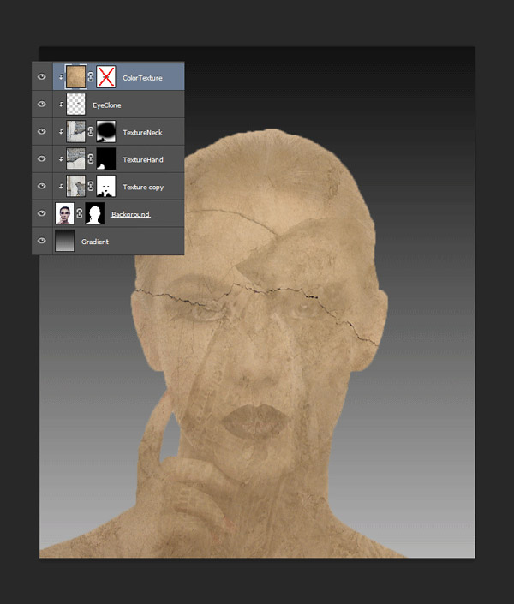The image size is (514, 604).
Task: Unlink the mask on TextureHand layer
Action: [91, 159]
